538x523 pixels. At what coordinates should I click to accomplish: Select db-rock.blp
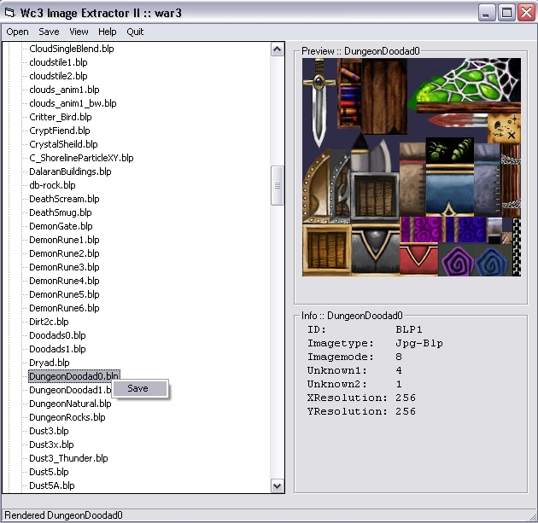point(52,185)
